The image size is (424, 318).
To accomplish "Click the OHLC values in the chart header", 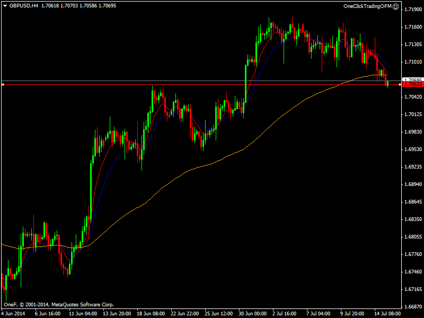I will click(x=78, y=6).
